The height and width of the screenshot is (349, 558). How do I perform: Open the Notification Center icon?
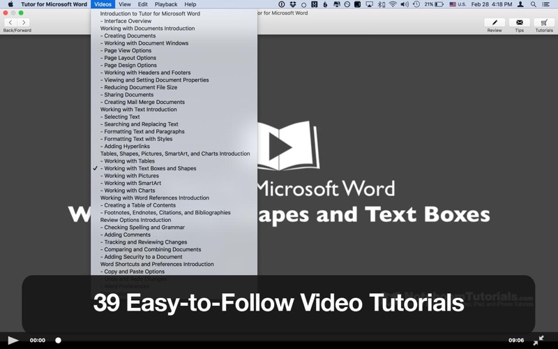pos(545,4)
